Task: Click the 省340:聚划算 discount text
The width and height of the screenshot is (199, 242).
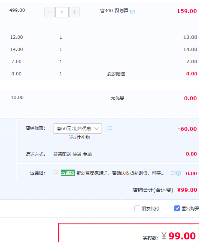Action: 114,11
